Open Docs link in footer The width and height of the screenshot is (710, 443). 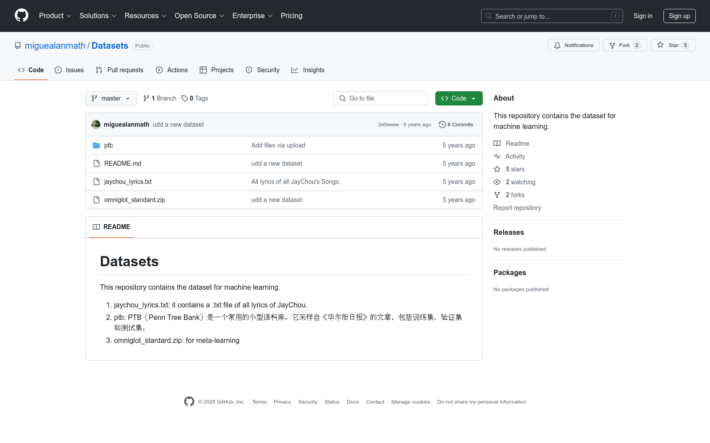353,402
